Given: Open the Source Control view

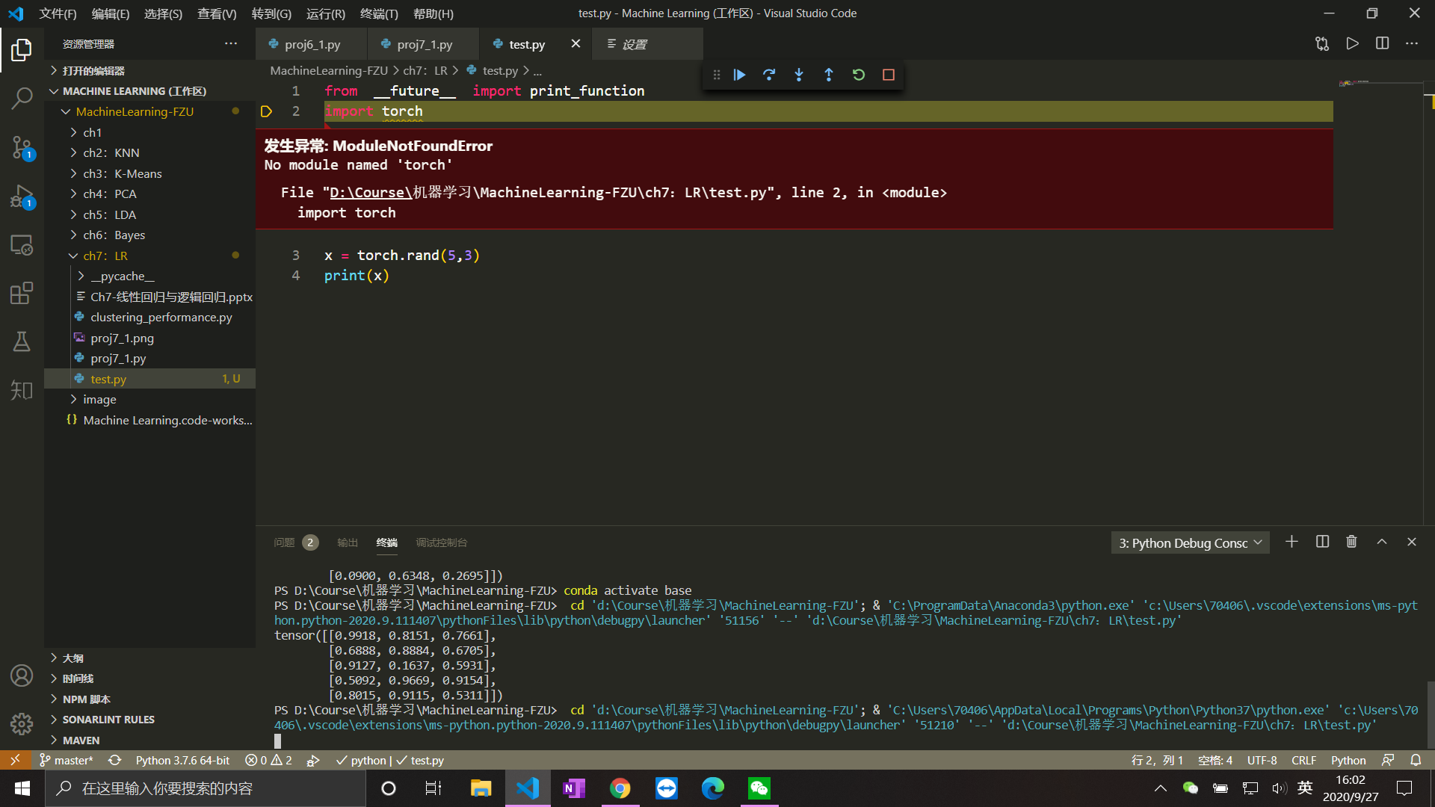Looking at the screenshot, I should (x=22, y=147).
